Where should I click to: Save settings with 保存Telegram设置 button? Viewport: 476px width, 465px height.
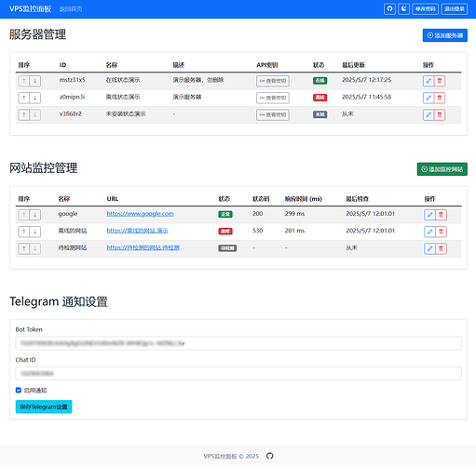pos(44,406)
